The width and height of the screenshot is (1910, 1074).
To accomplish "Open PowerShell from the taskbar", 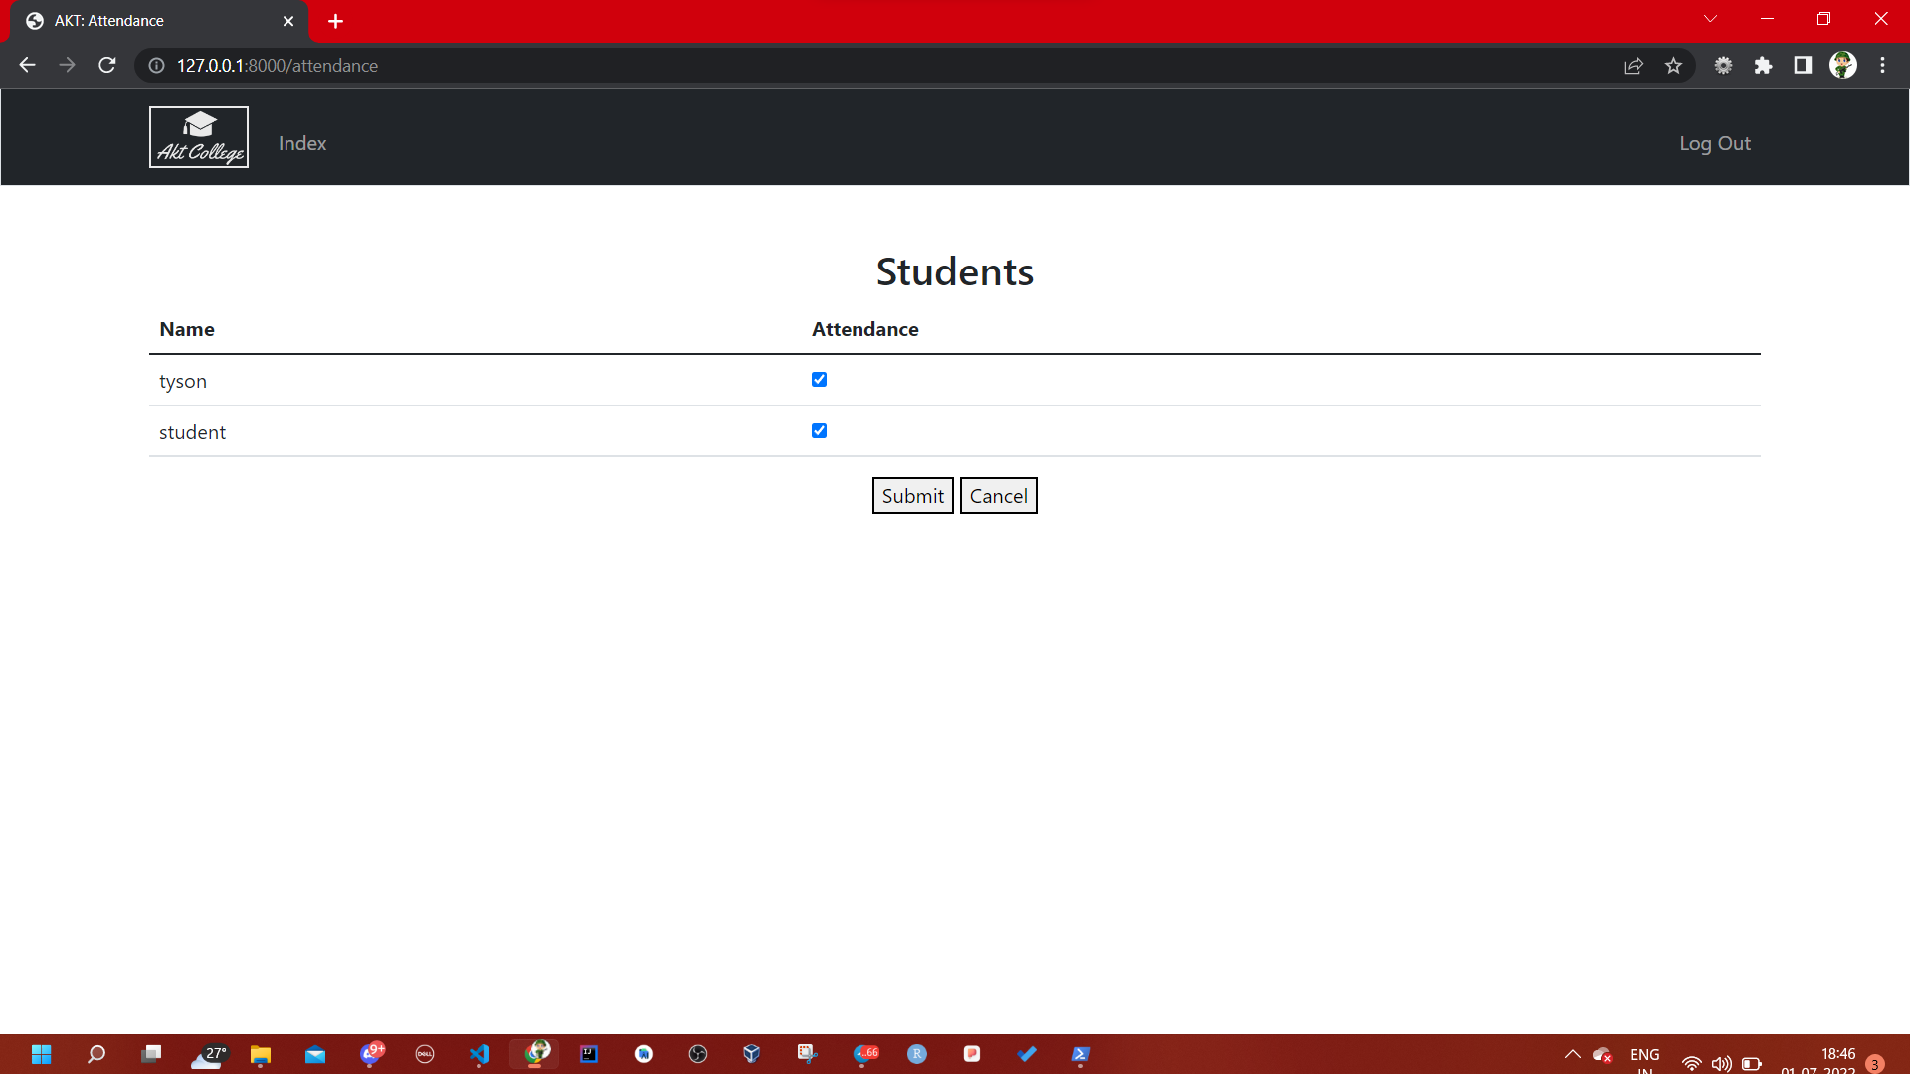I will click(1080, 1054).
